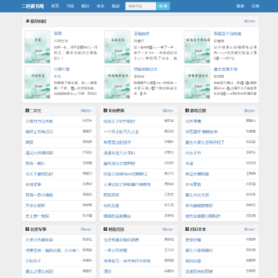Open the 草莽 book cover thumbnail

[37, 47]
